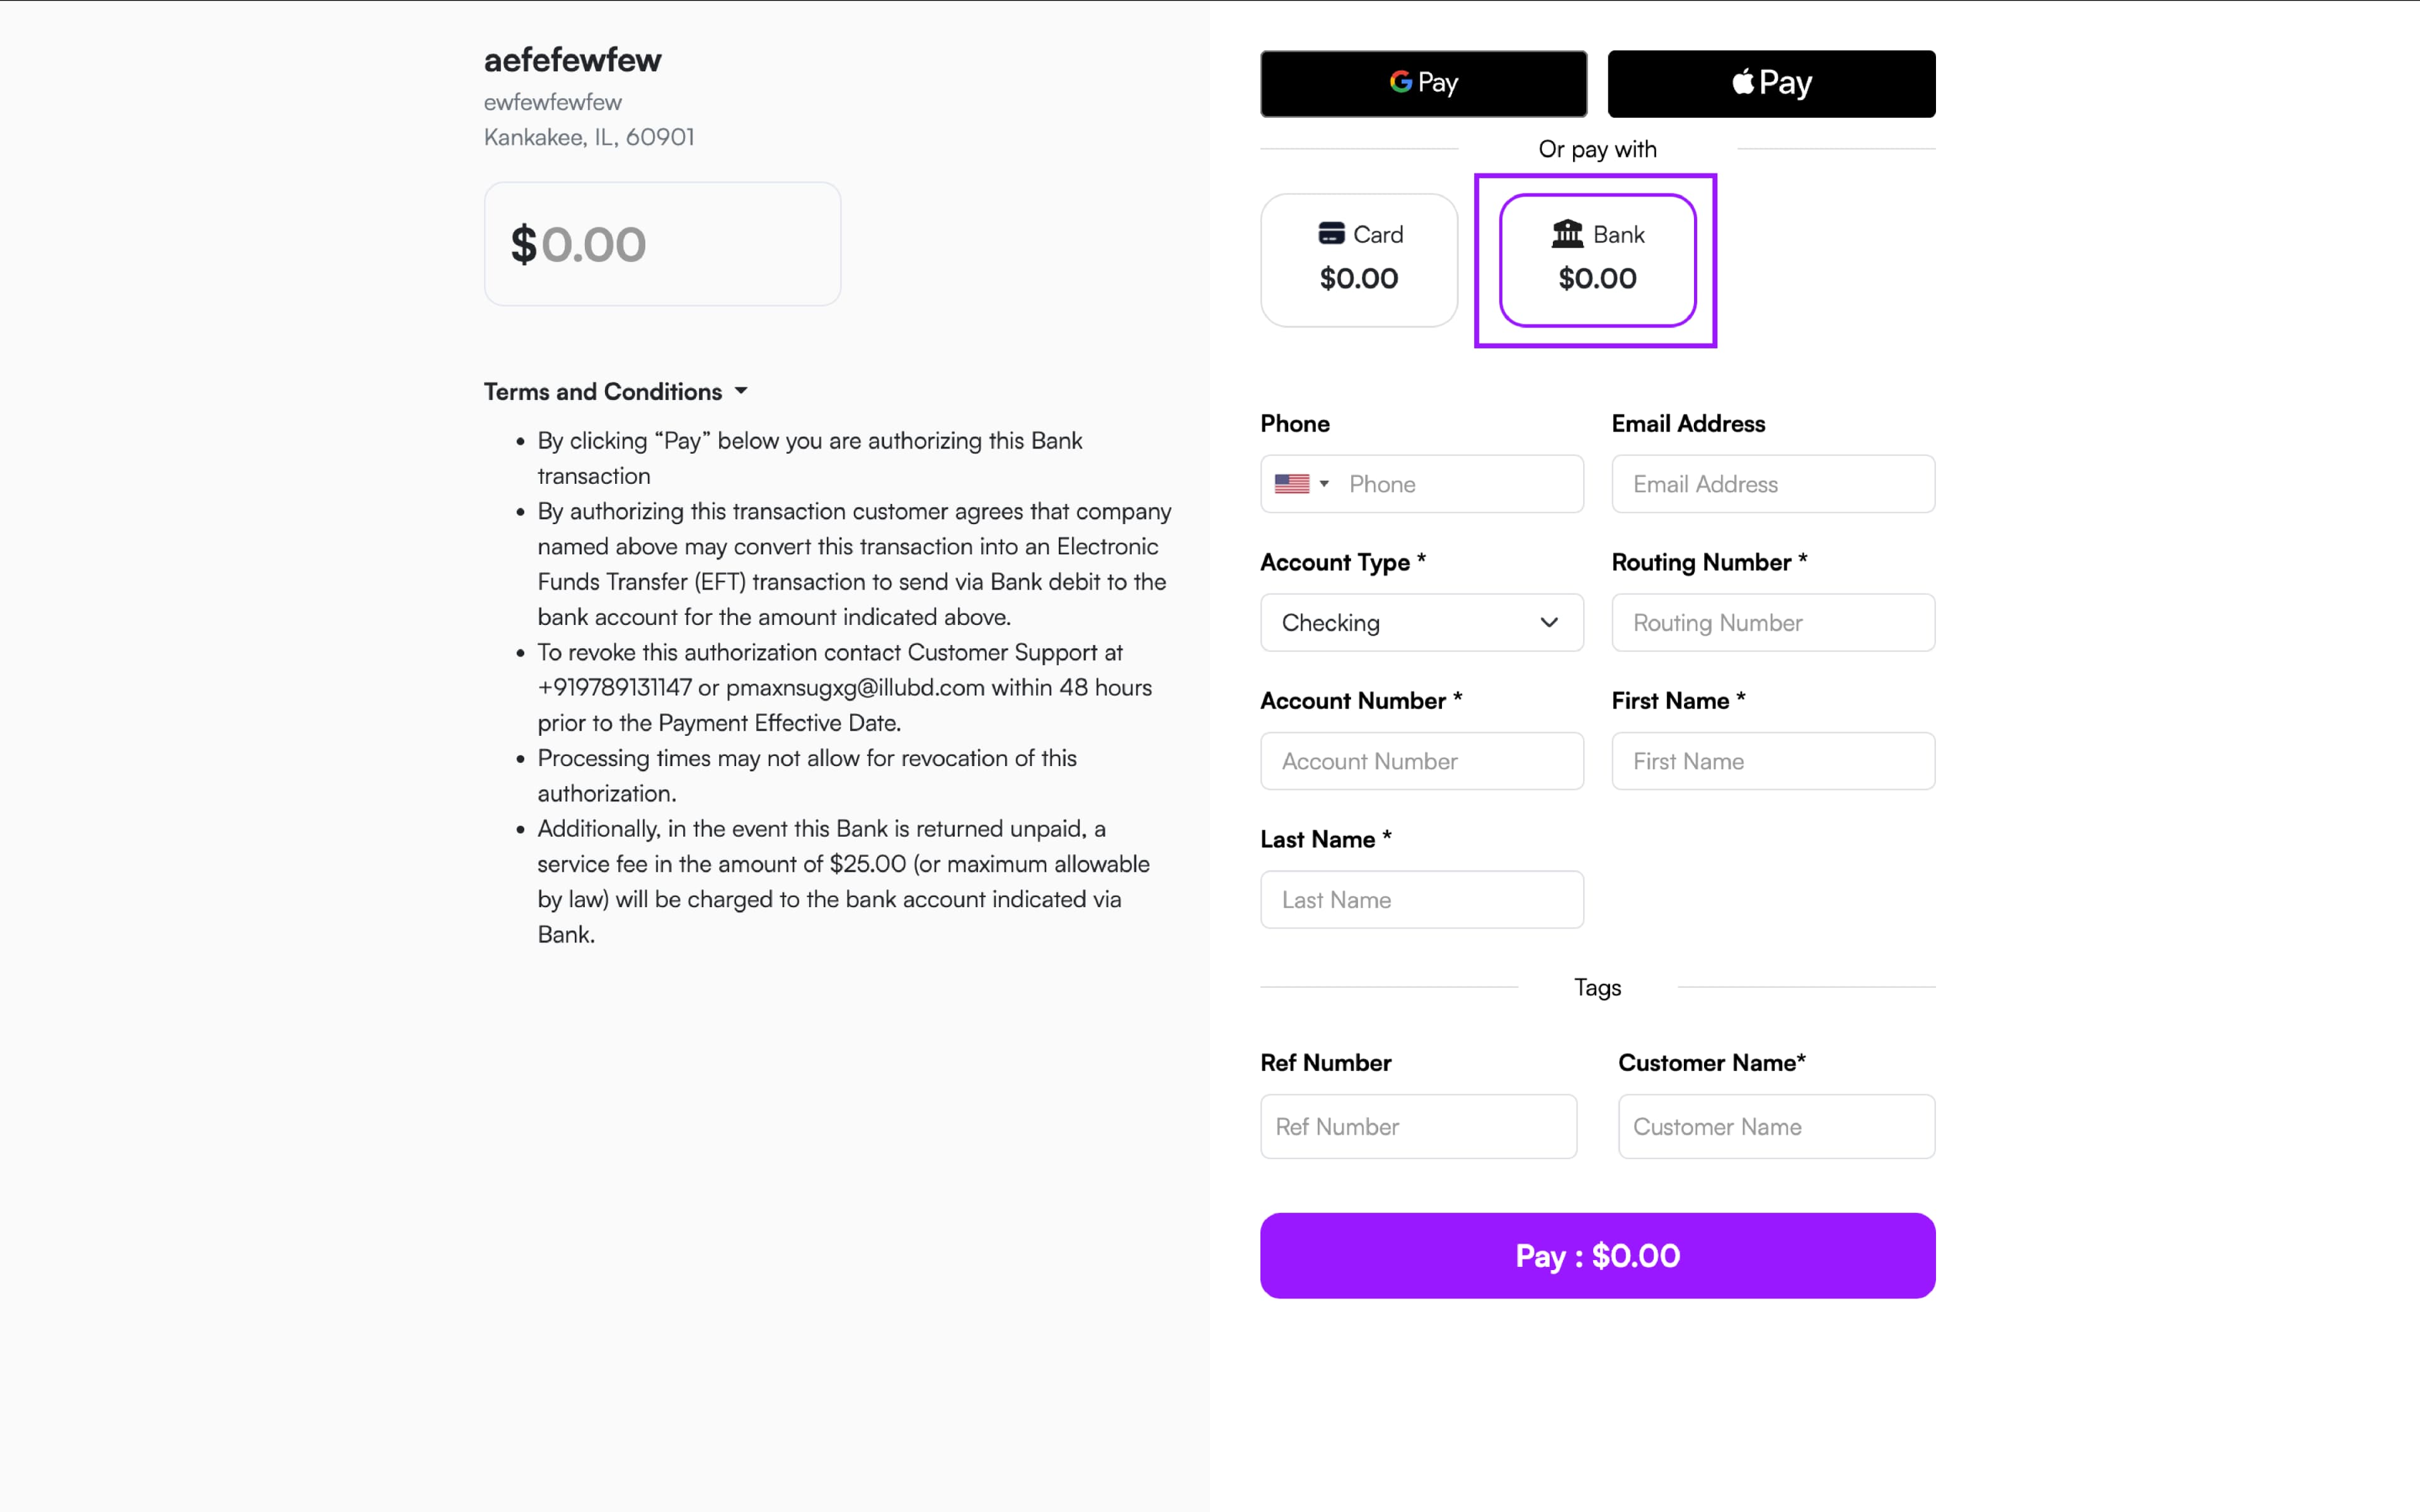2420x1512 pixels.
Task: Click the payment amount $0.00 field
Action: pos(662,245)
